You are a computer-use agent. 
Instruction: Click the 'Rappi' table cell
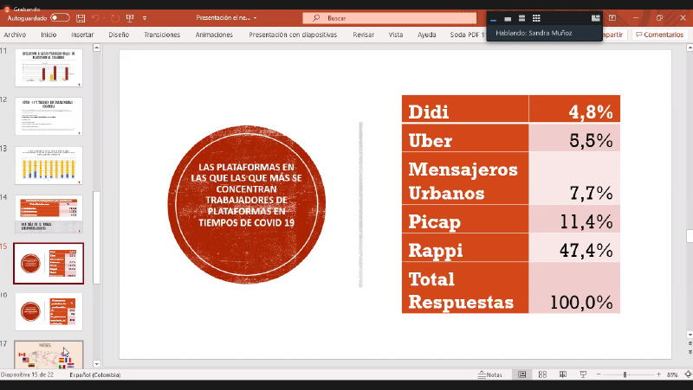tap(465, 247)
